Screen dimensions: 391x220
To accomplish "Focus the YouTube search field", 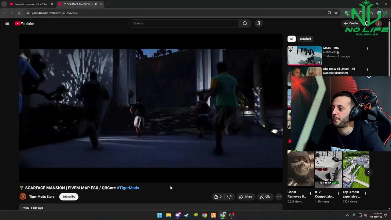I will pyautogui.click(x=184, y=24).
